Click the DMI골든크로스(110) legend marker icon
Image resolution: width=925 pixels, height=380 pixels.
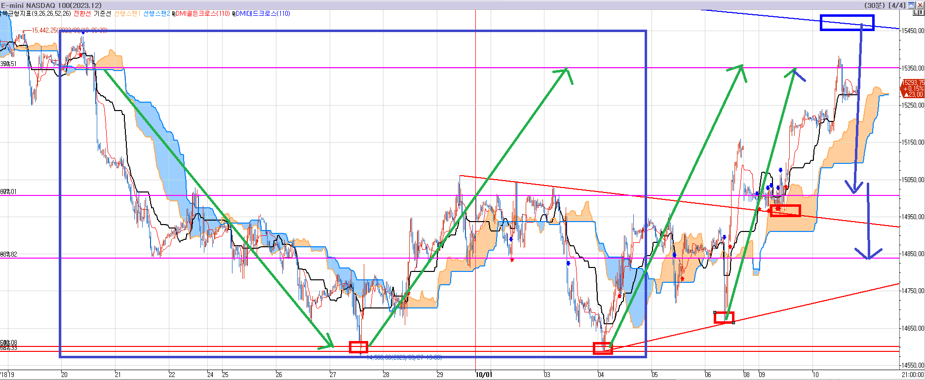coord(174,14)
